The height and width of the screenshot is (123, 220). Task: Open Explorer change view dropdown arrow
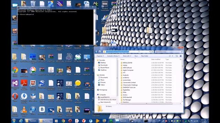(x=173, y=56)
